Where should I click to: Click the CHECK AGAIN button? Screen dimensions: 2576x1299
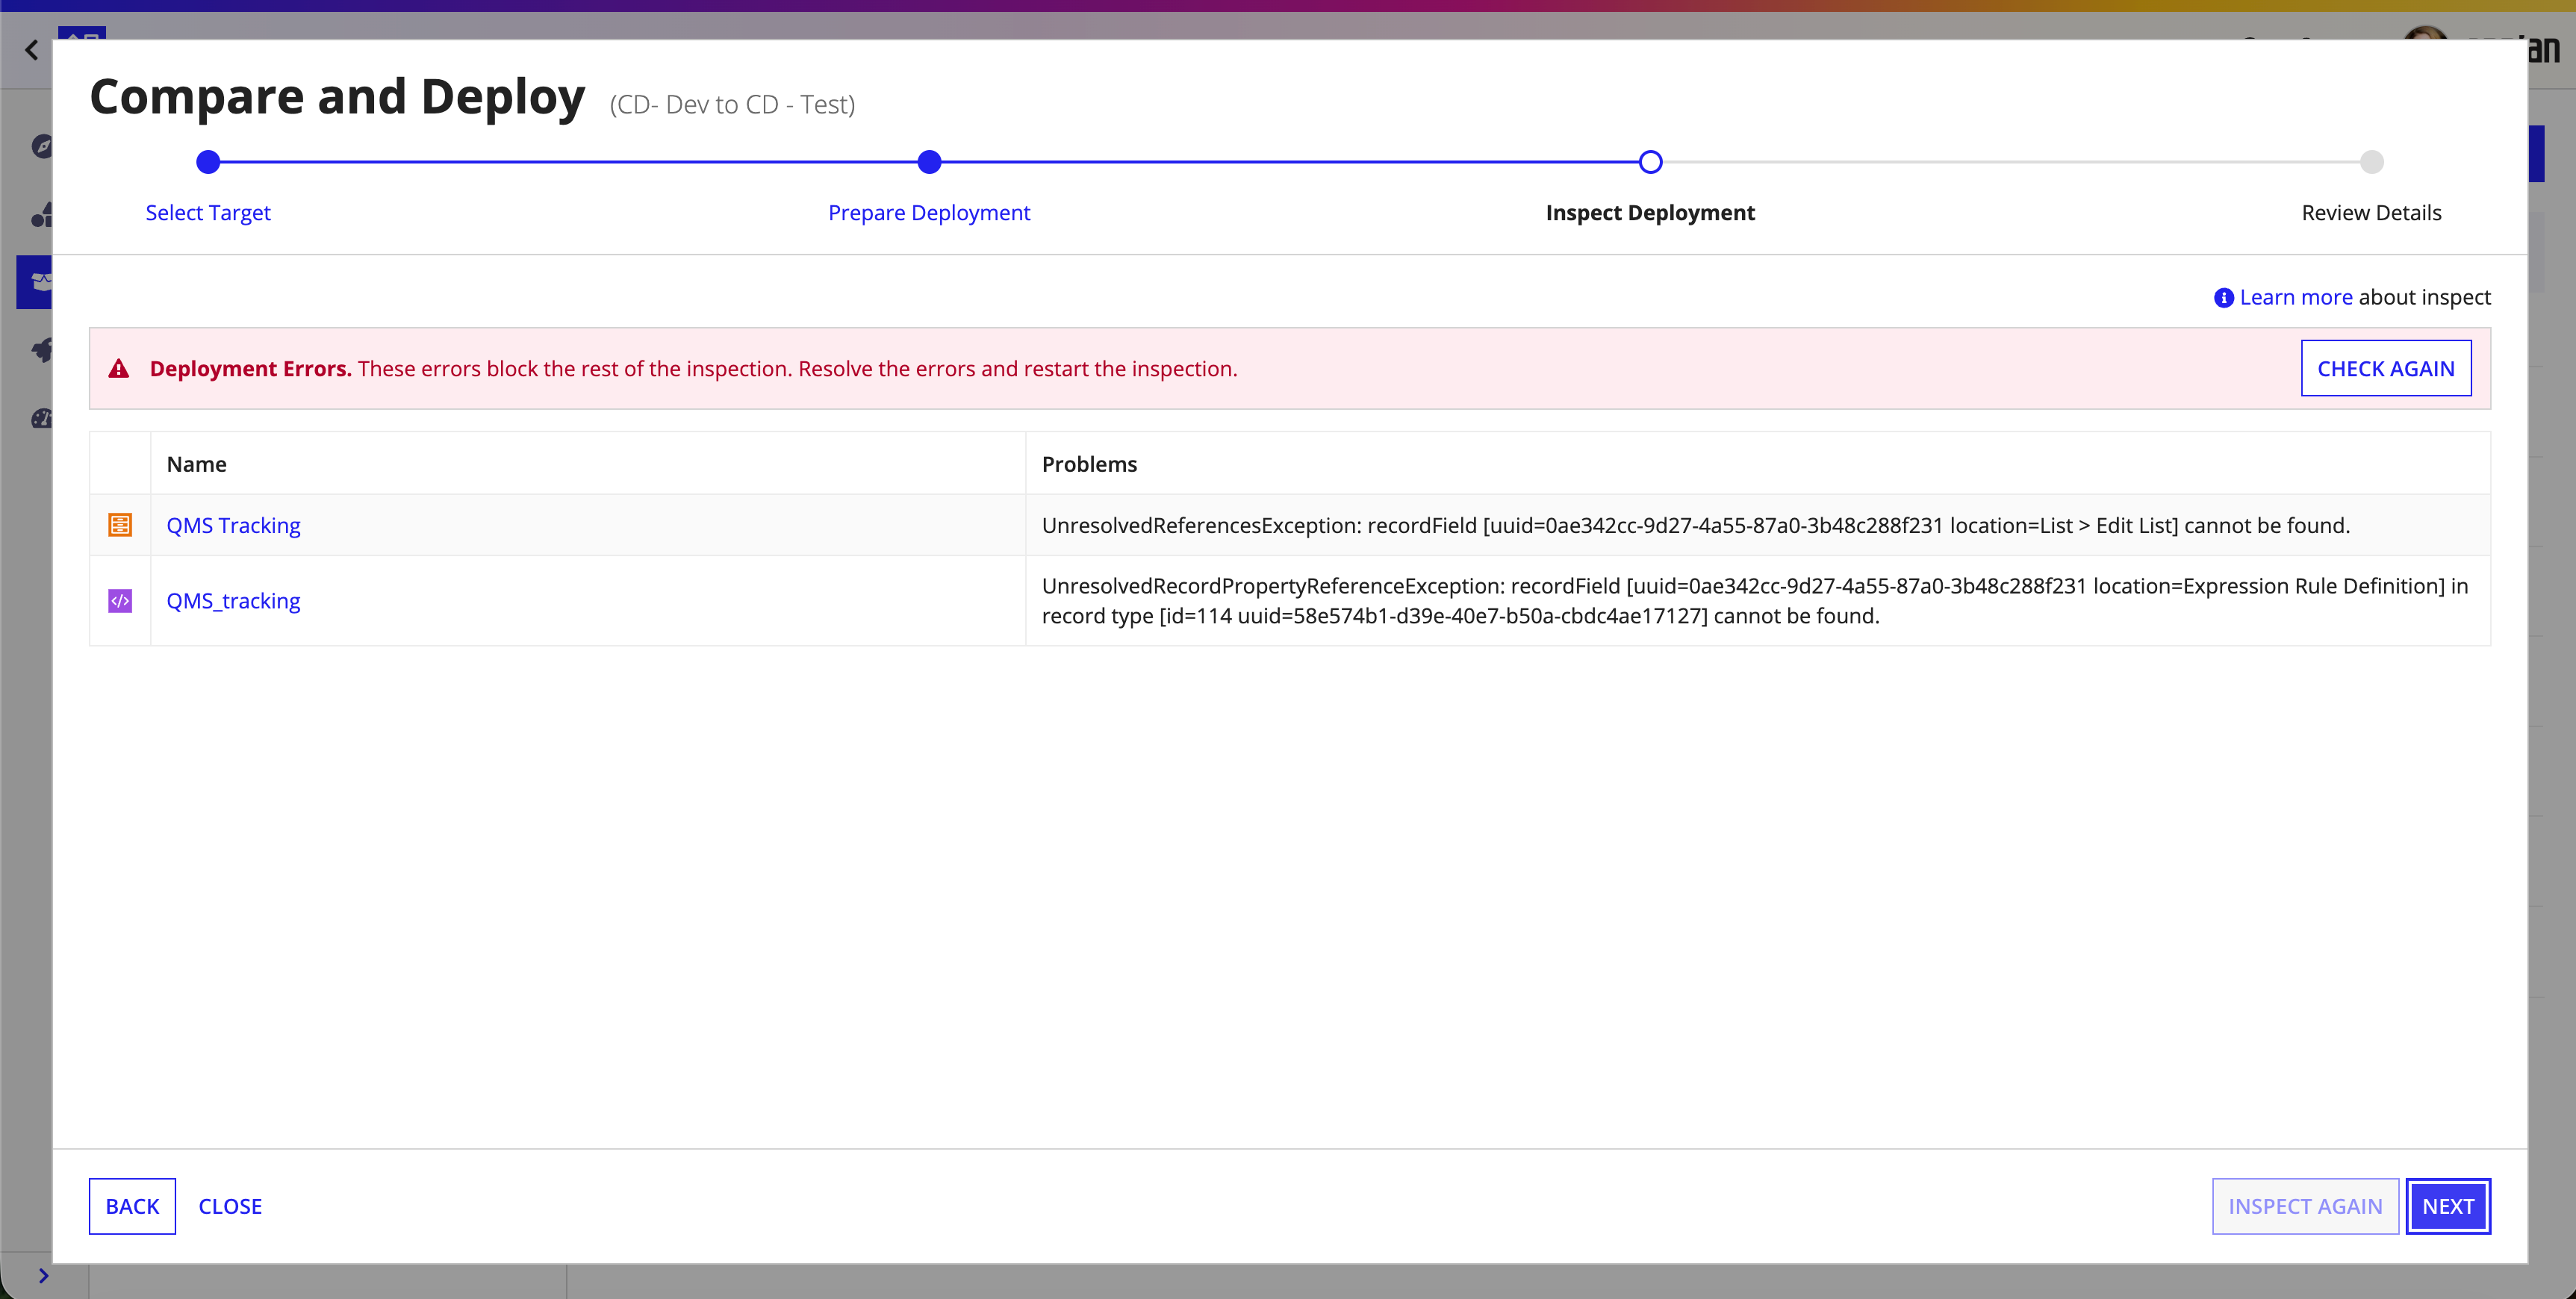point(2385,368)
